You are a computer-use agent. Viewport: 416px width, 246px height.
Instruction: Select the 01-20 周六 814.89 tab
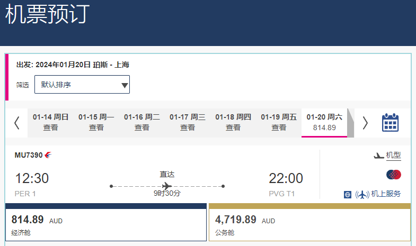[324, 123]
